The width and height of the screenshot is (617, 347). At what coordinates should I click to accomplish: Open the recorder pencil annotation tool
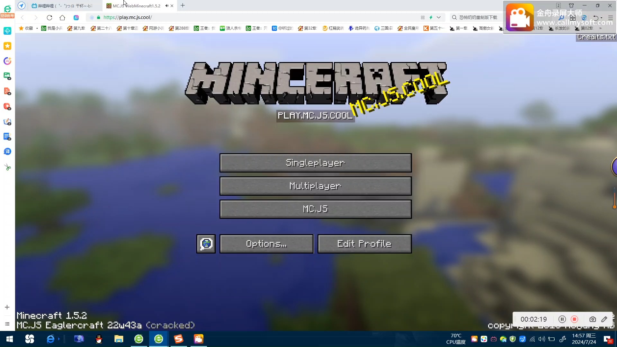[604, 319]
